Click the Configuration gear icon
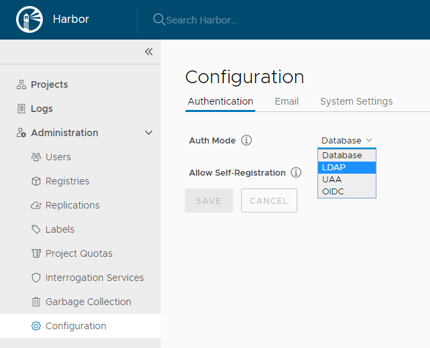 point(36,326)
